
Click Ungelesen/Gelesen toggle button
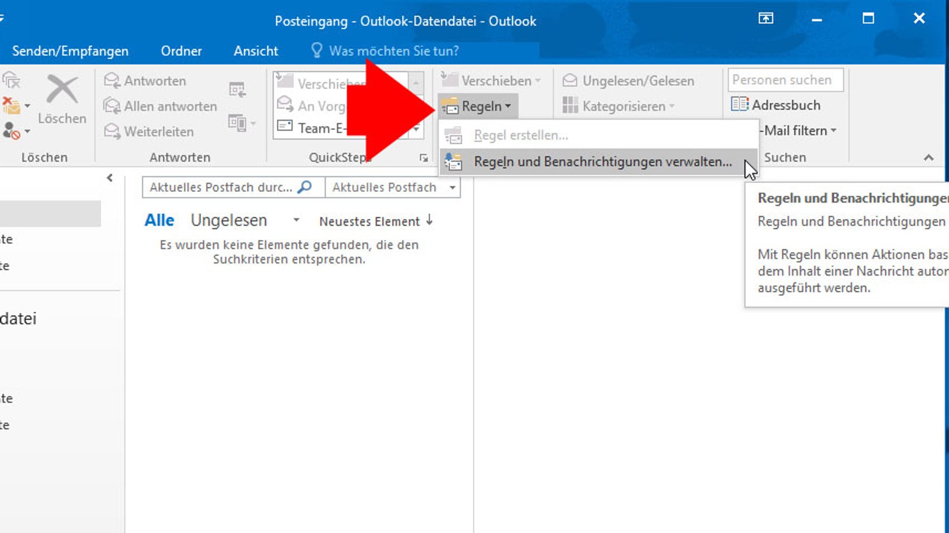tap(628, 81)
